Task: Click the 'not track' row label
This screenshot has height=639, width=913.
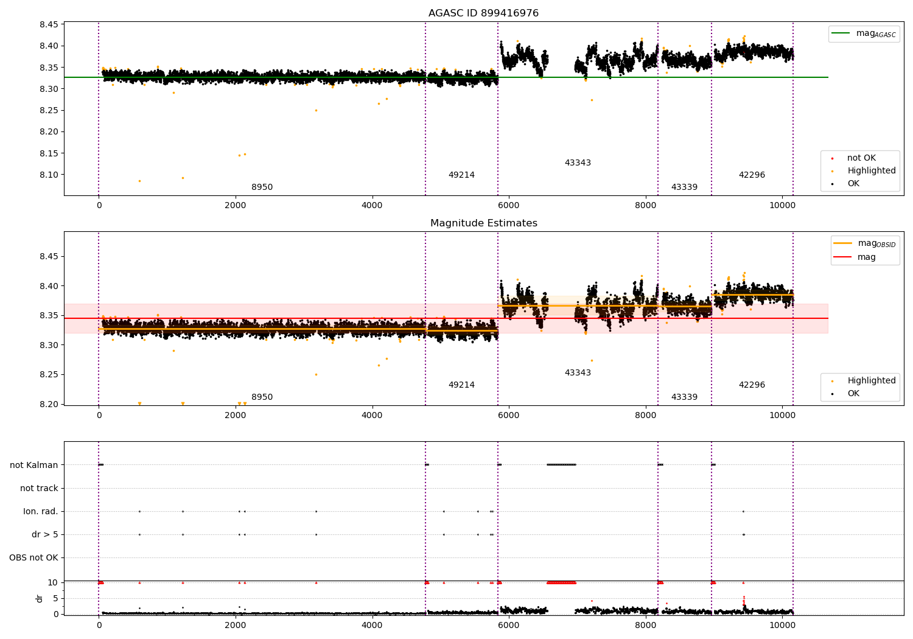Action: (39, 489)
